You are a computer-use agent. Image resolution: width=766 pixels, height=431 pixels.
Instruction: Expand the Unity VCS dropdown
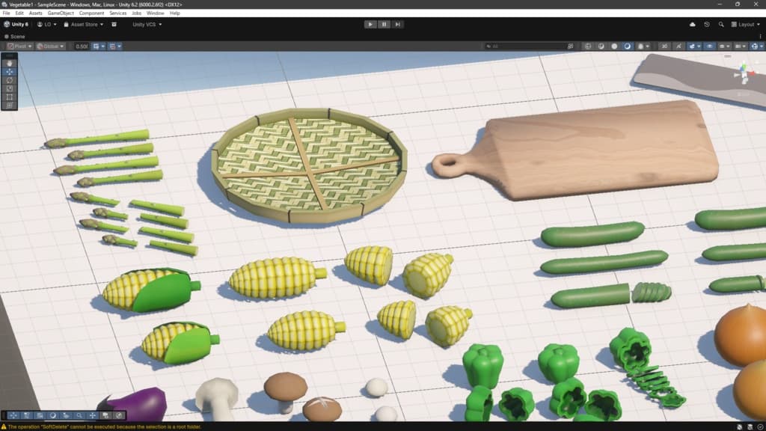point(147,25)
